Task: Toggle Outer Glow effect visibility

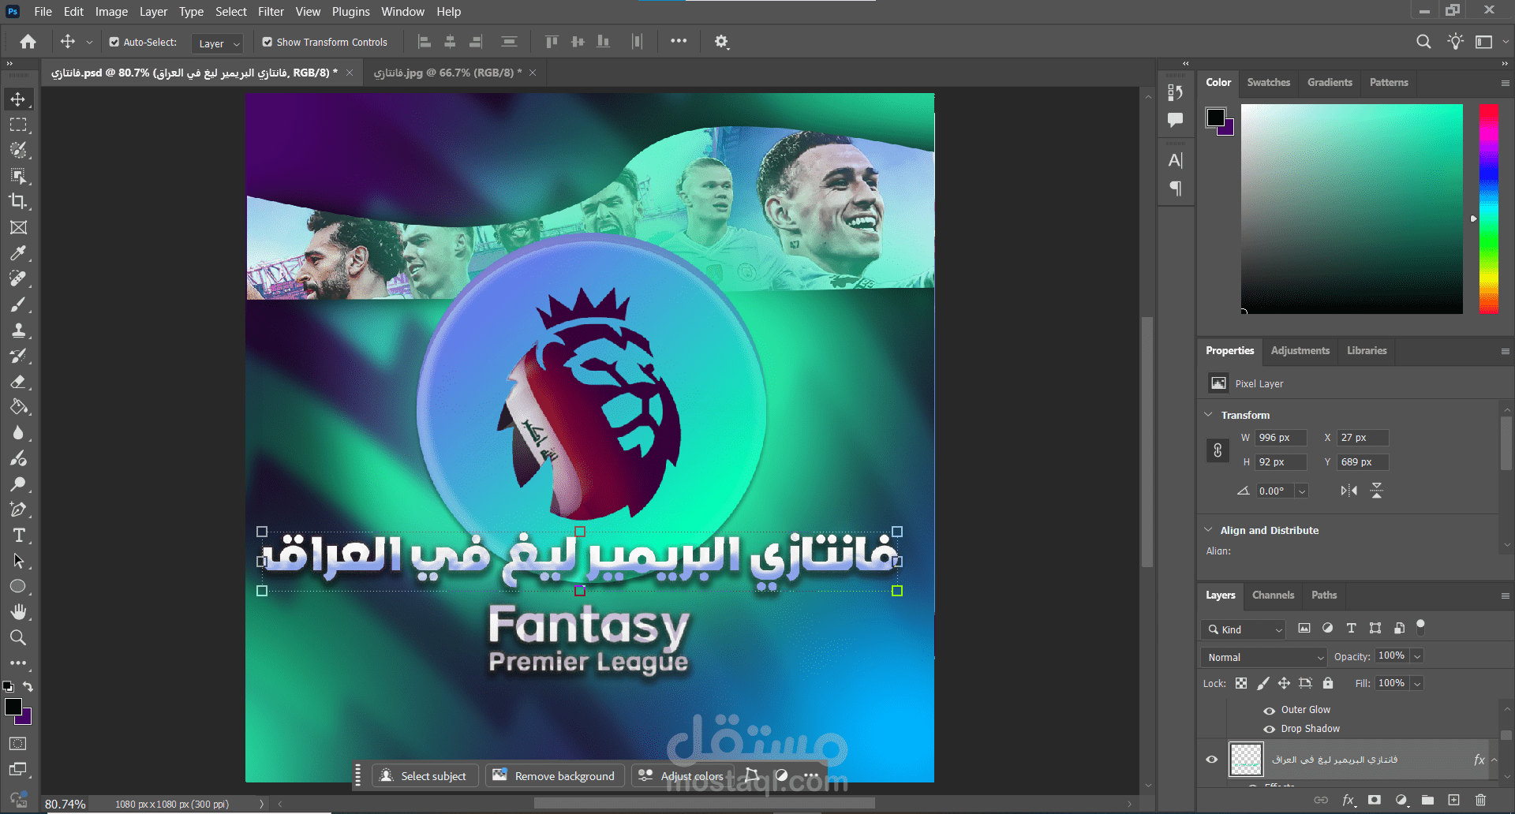Action: [1270, 710]
